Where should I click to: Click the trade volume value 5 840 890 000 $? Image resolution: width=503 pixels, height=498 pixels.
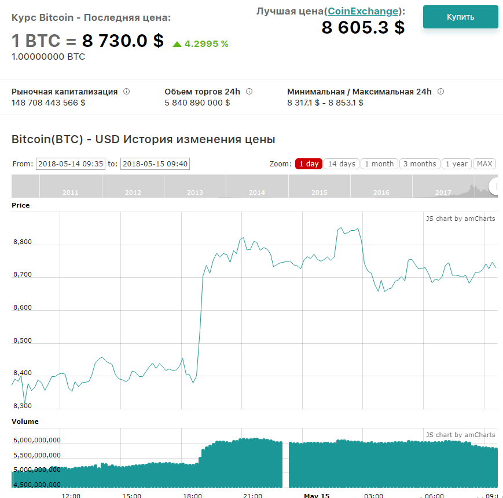(197, 103)
